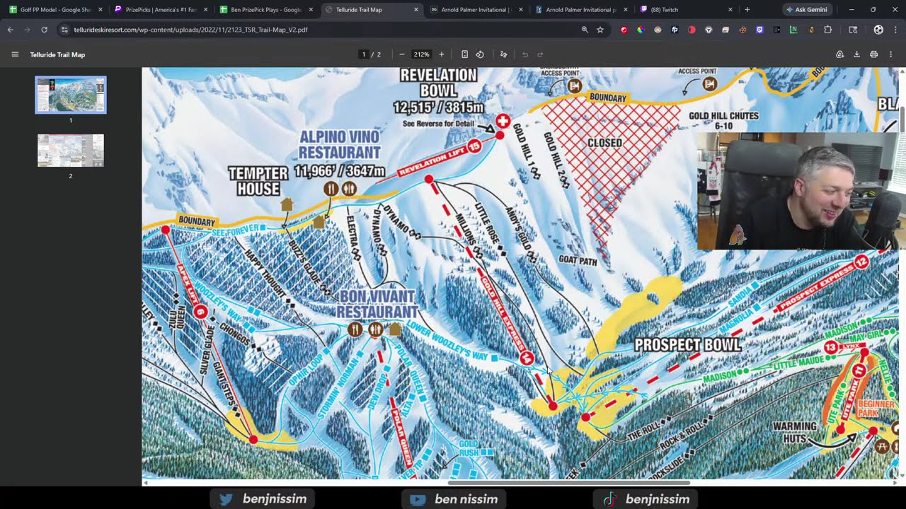Select the page 1 thumbnail
The height and width of the screenshot is (509, 906).
(x=71, y=95)
